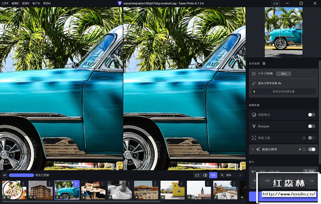
Task: Click the 恢复人脸 face recovery icon
Action: [x=254, y=138]
